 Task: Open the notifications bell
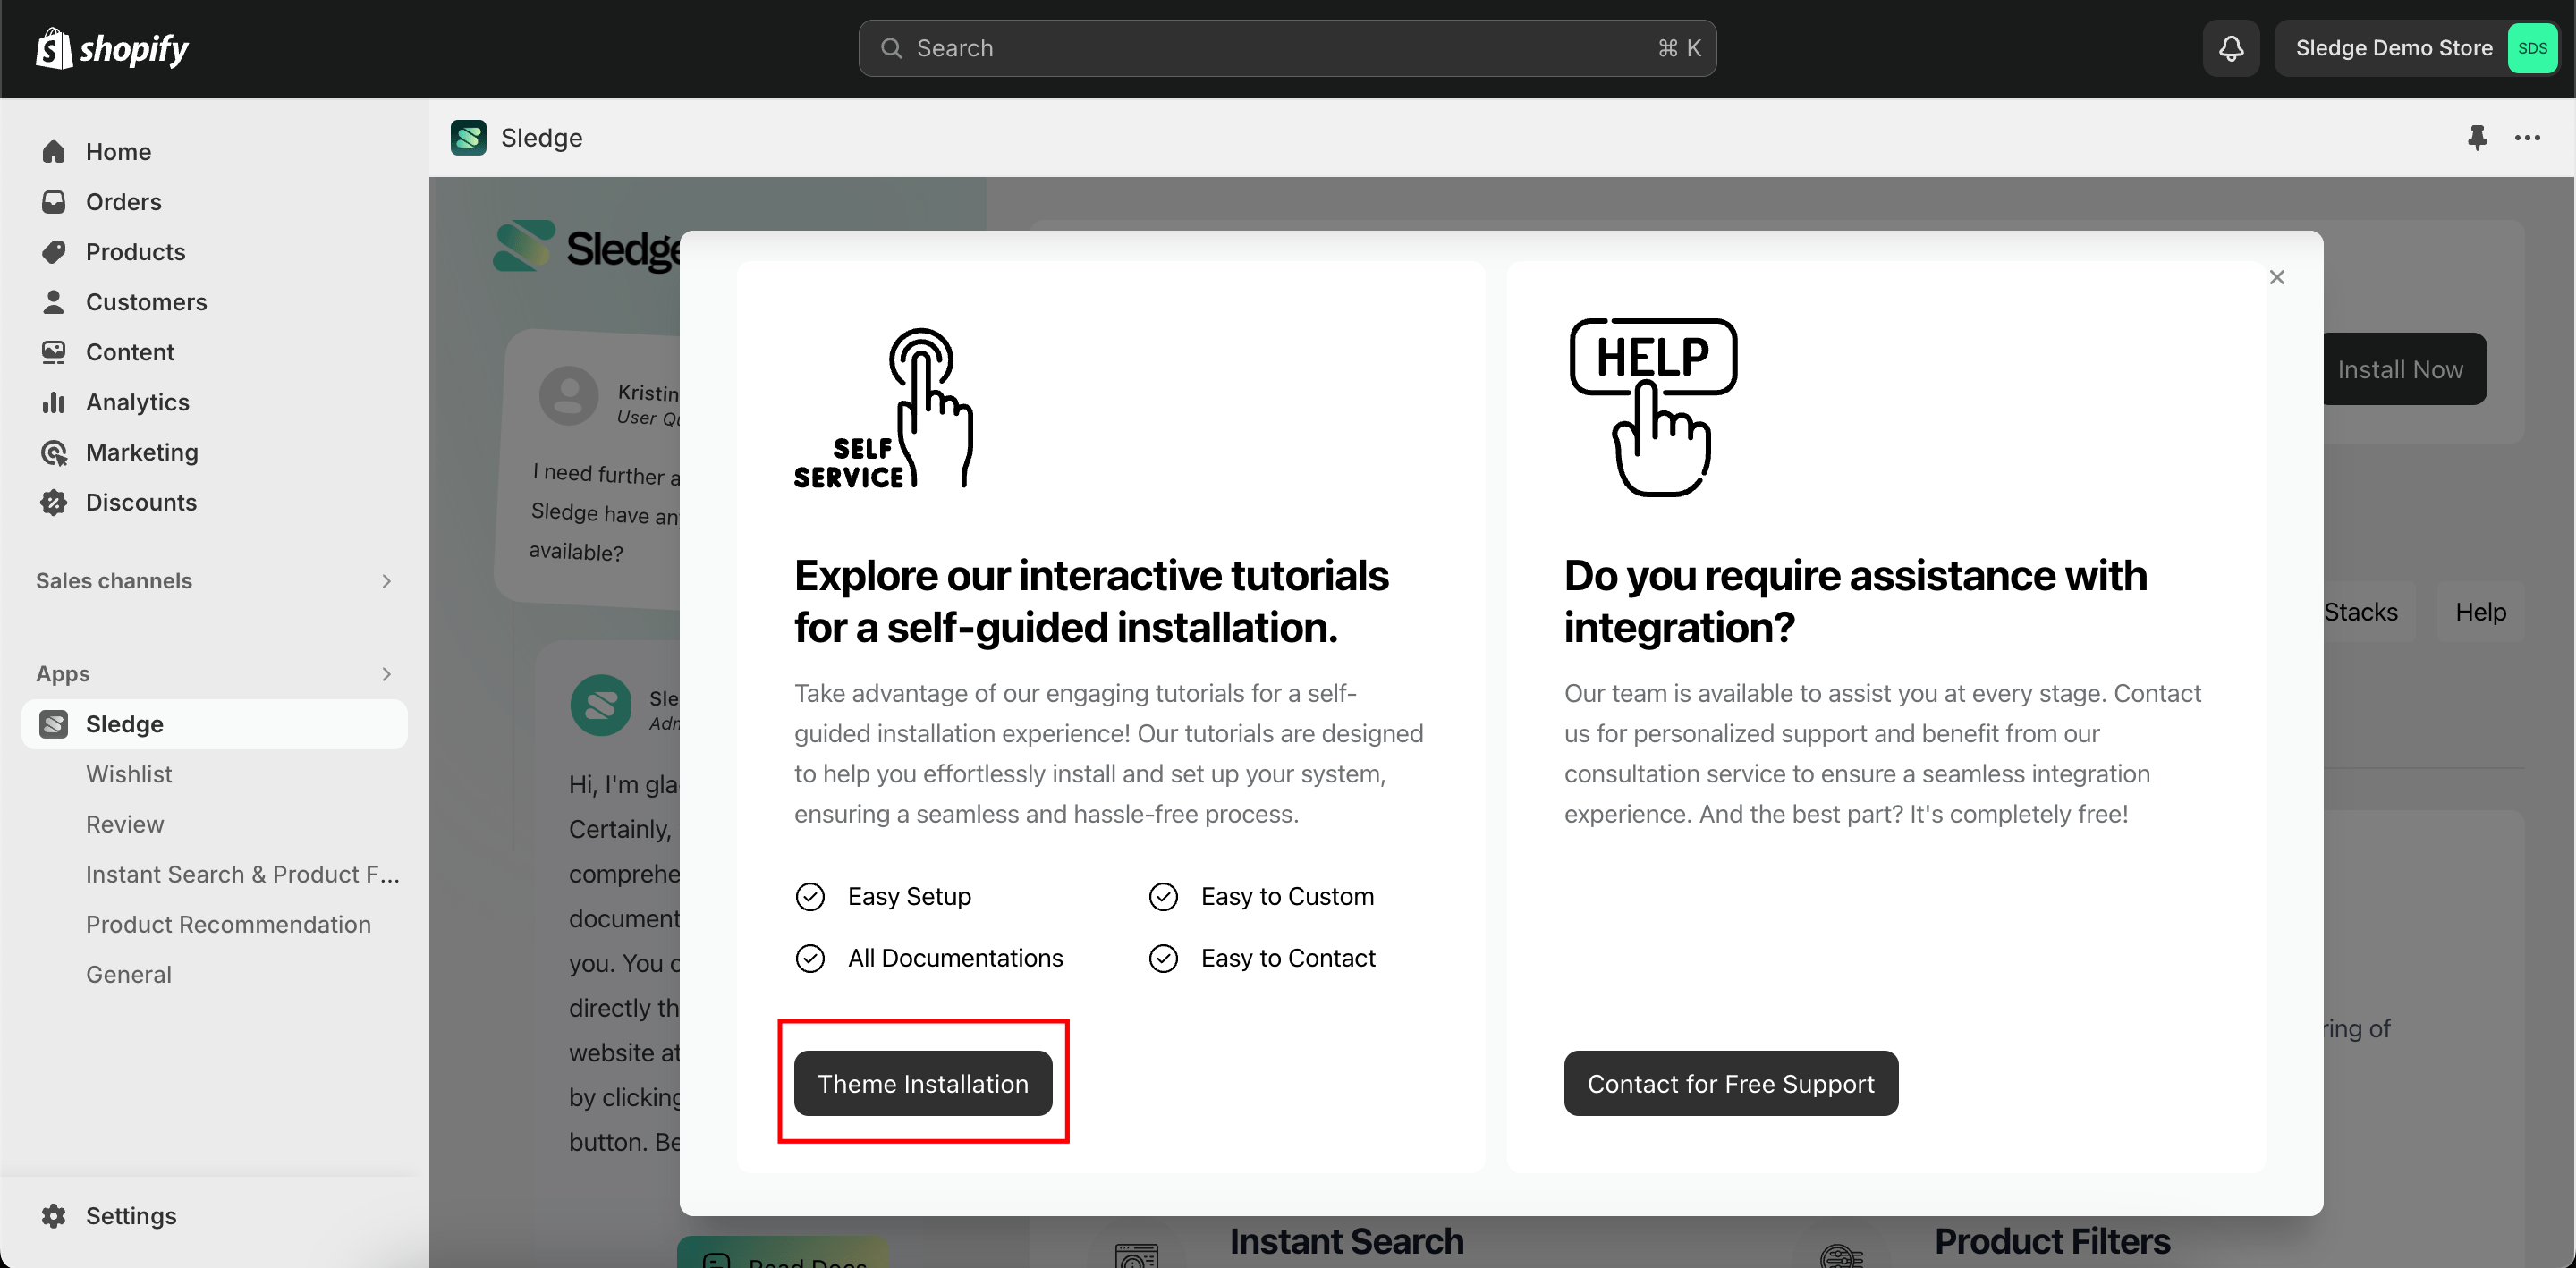tap(2231, 48)
